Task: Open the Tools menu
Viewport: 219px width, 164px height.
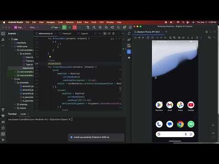Action: tap(94, 22)
